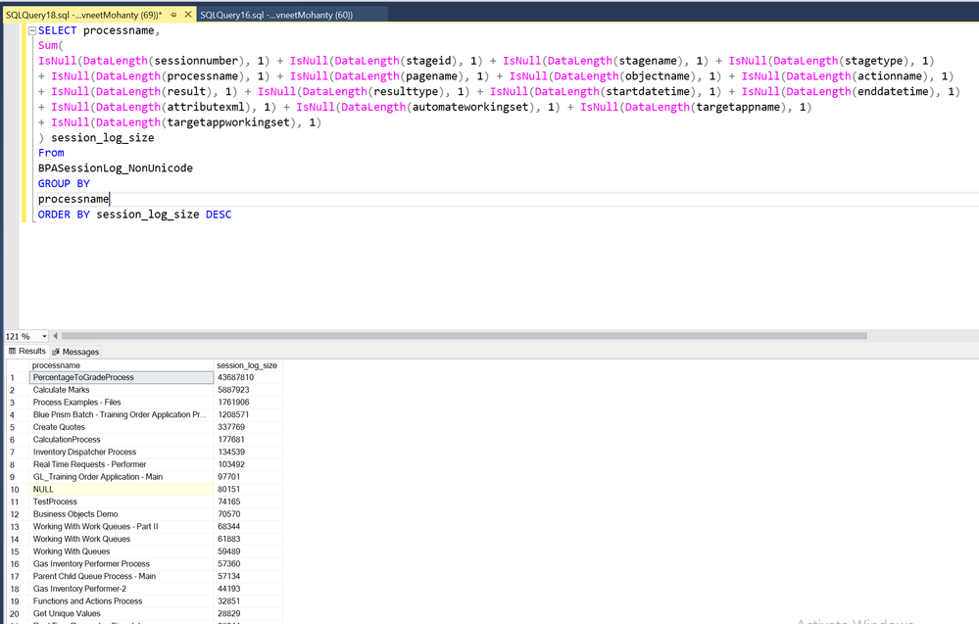Select the Calculate Marks cell
The width and height of the screenshot is (979, 624).
coord(122,390)
